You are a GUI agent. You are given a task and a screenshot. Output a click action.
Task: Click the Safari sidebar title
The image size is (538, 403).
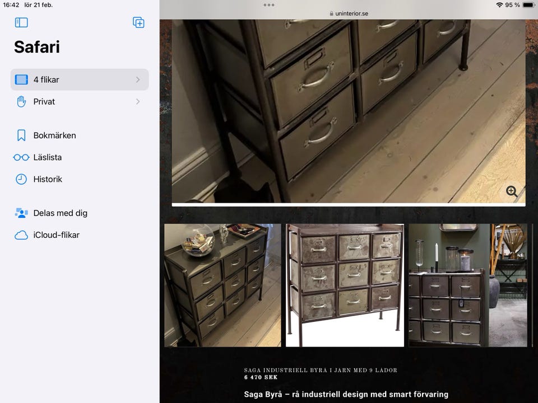(x=37, y=47)
